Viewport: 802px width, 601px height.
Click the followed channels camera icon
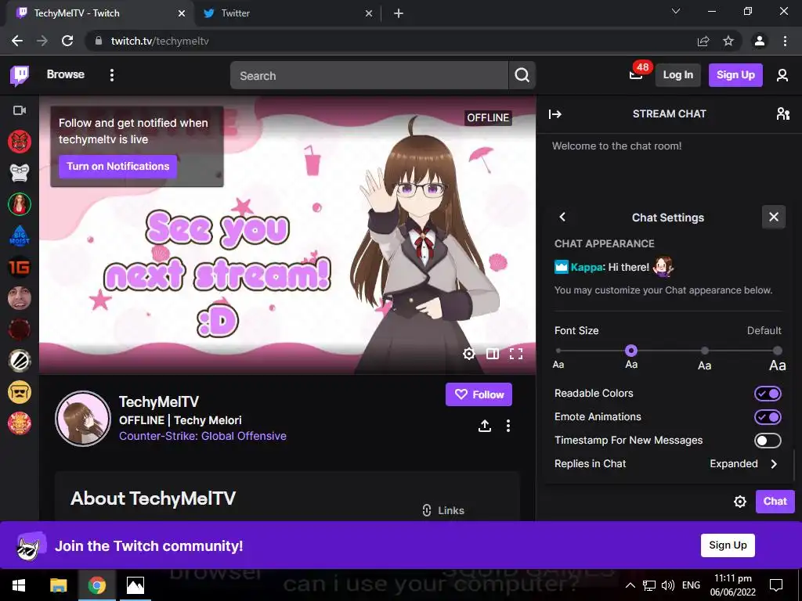(20, 110)
